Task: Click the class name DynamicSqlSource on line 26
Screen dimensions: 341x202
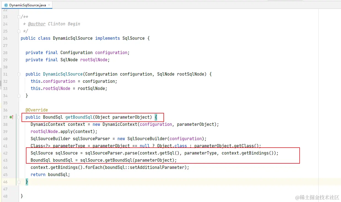Action: 73,38
